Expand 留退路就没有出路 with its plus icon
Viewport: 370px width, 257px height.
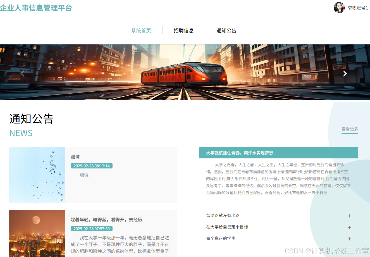349,216
